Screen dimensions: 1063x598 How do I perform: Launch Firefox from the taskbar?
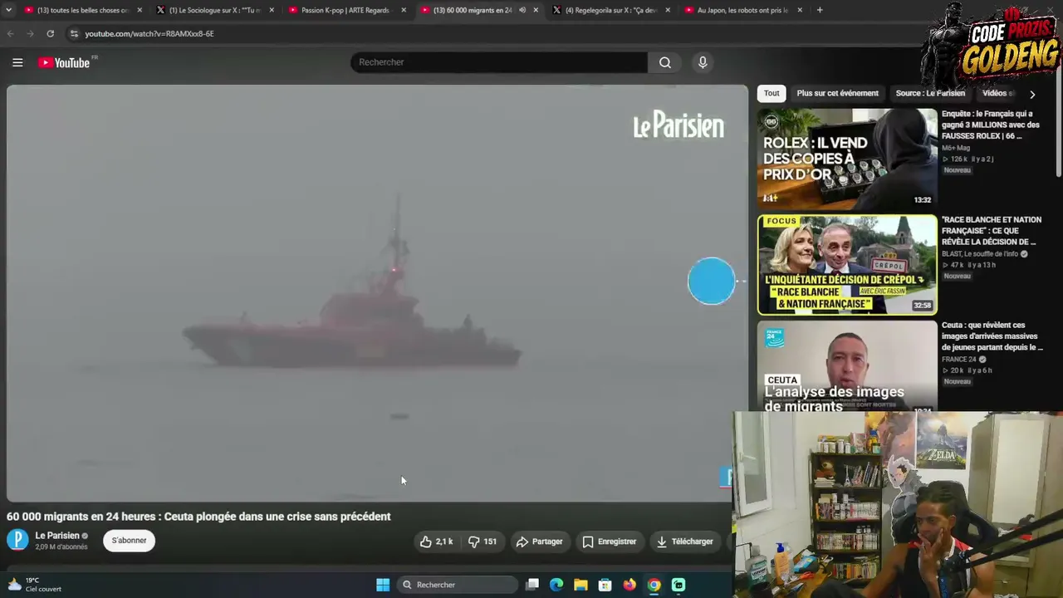coord(629,585)
